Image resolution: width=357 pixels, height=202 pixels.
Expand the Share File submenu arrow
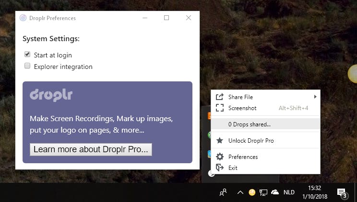click(x=315, y=97)
